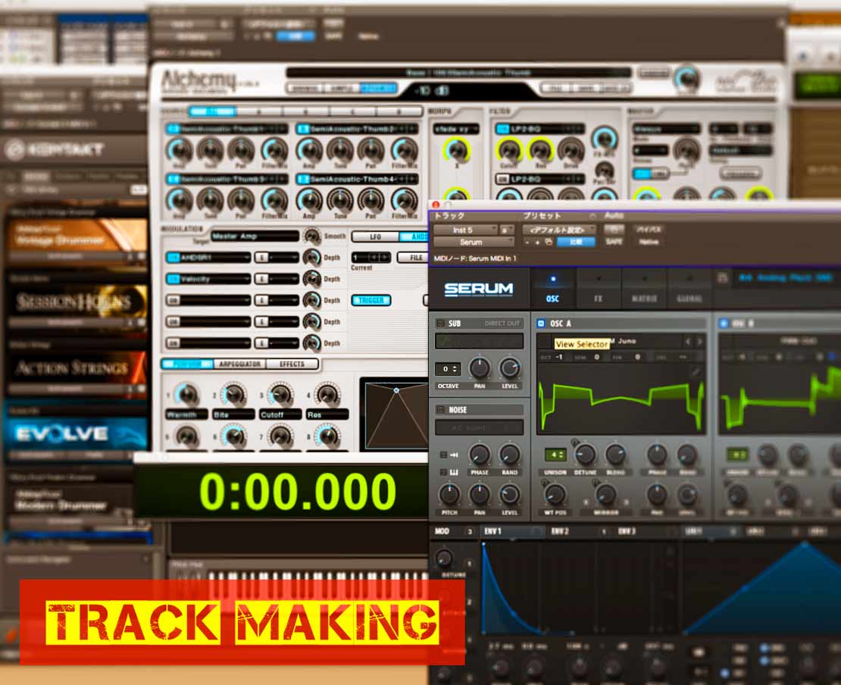Click the OSC A waveform display
This screenshot has height=685, width=841.
(x=621, y=398)
